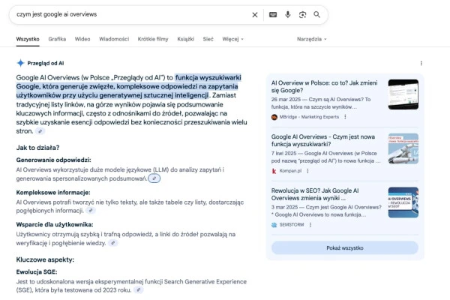Click the magnifying glass search button
This screenshot has height=300, width=450.
click(x=317, y=14)
